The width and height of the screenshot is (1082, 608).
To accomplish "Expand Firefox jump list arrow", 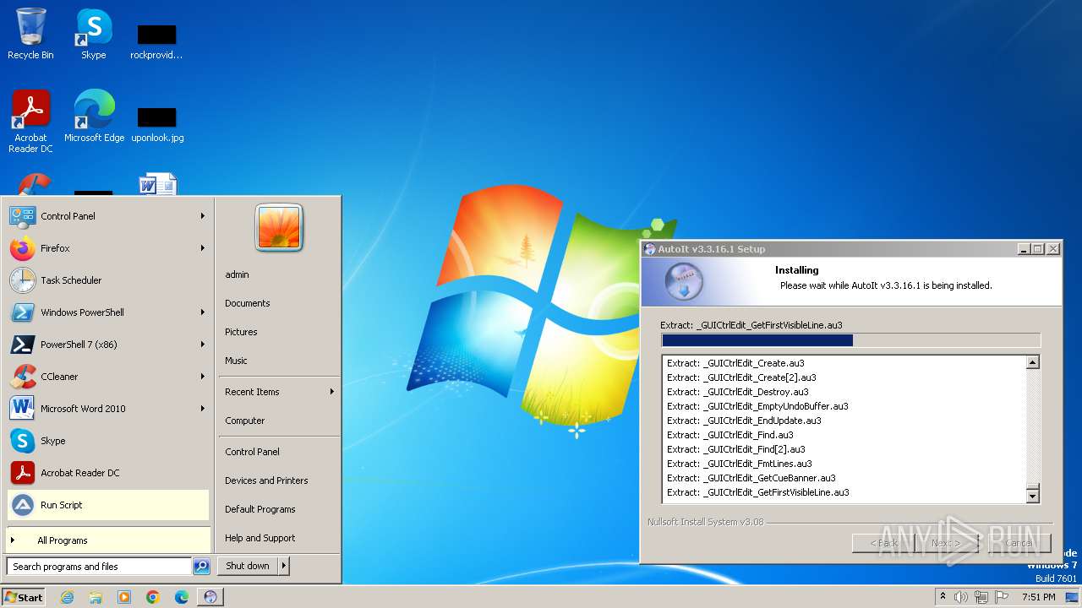I will pyautogui.click(x=203, y=248).
